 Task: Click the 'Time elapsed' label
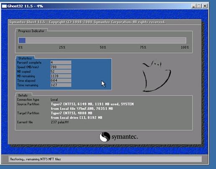[26, 81]
